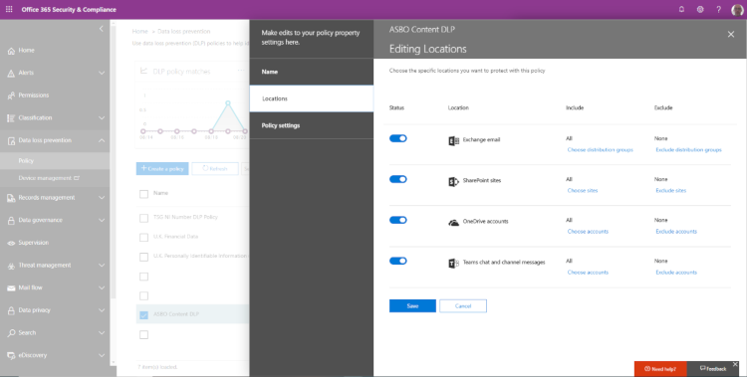The width and height of the screenshot is (747, 377).
Task: Expand the eDiscovery chevron
Action: pyautogui.click(x=102, y=355)
